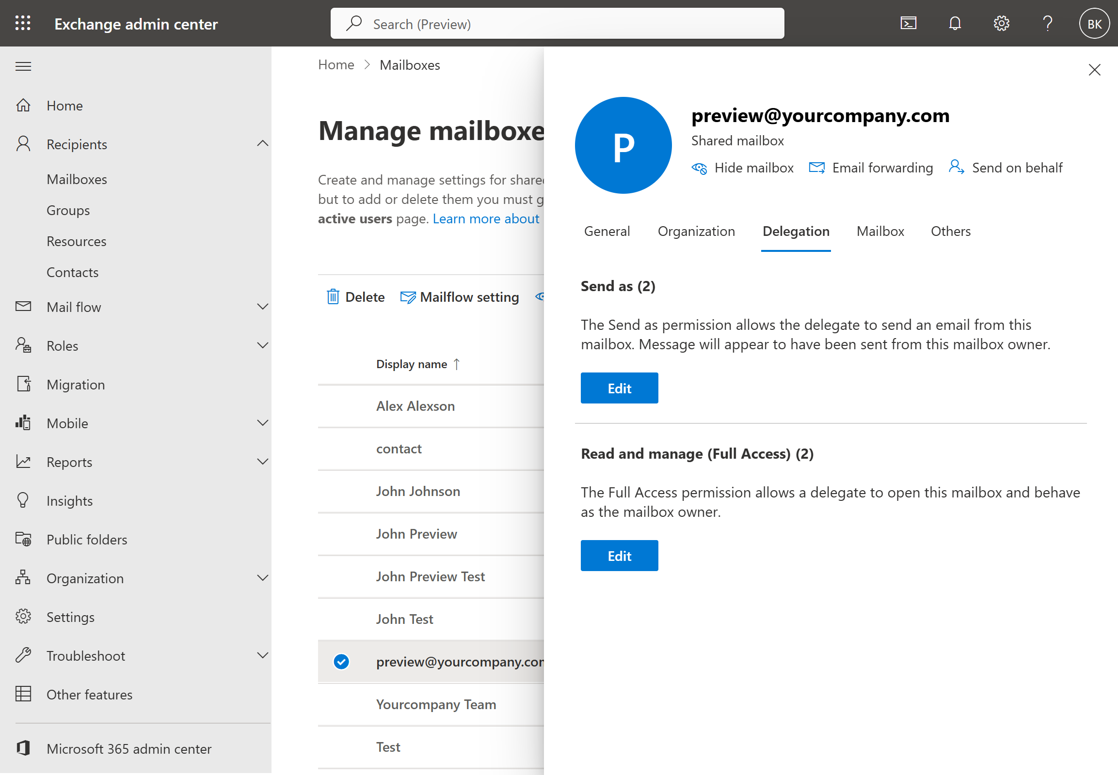Open Resources under Recipients
The image size is (1118, 775).
(76, 241)
